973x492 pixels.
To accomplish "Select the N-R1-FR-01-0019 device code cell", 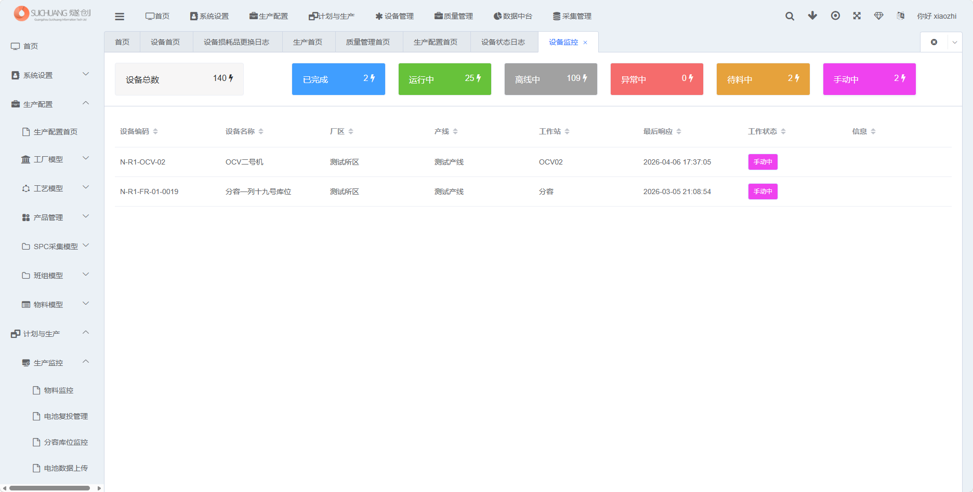I will tap(149, 192).
